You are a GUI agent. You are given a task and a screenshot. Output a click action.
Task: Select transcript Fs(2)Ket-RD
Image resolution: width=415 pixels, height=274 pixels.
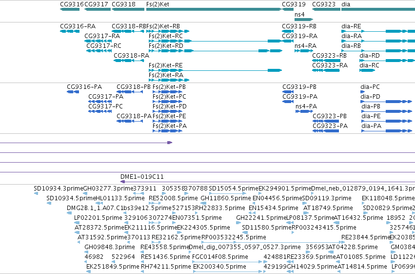click(x=216, y=51)
